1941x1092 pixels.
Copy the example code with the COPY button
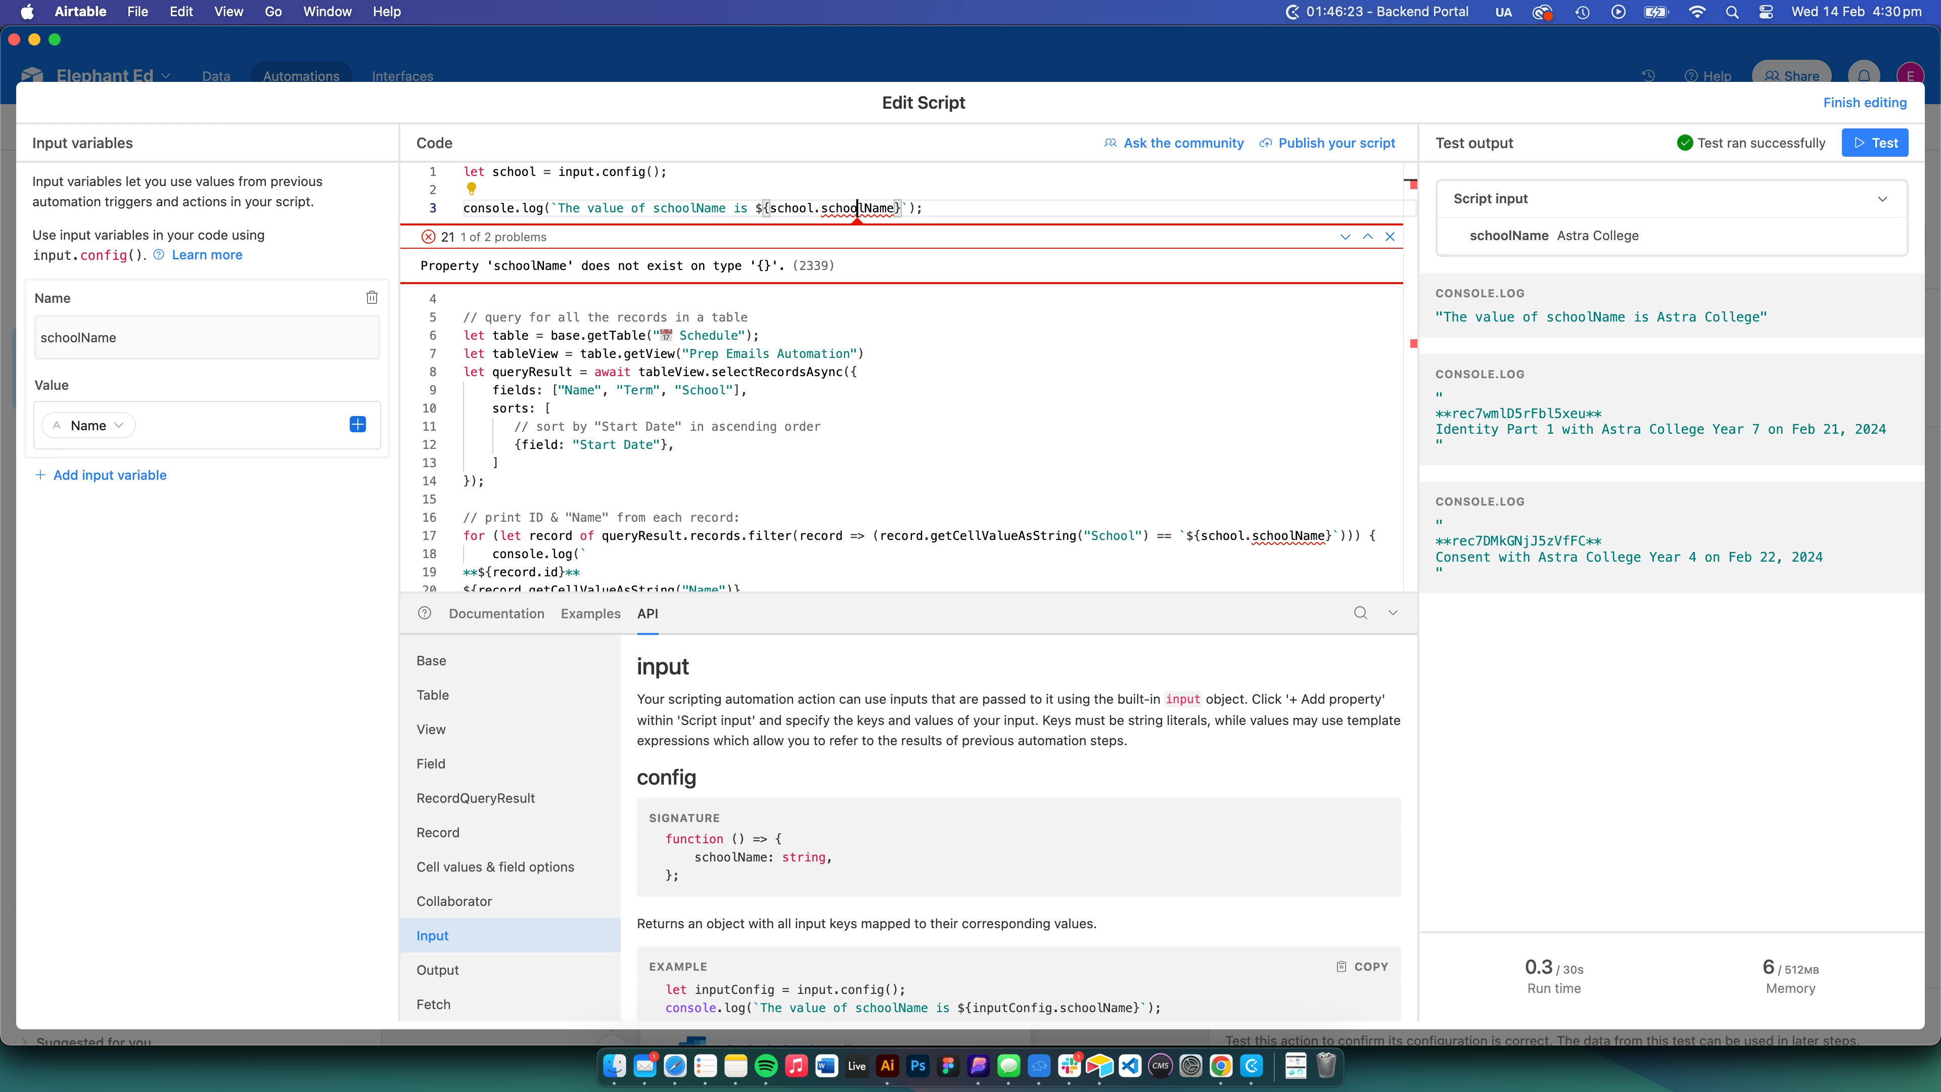click(x=1362, y=966)
